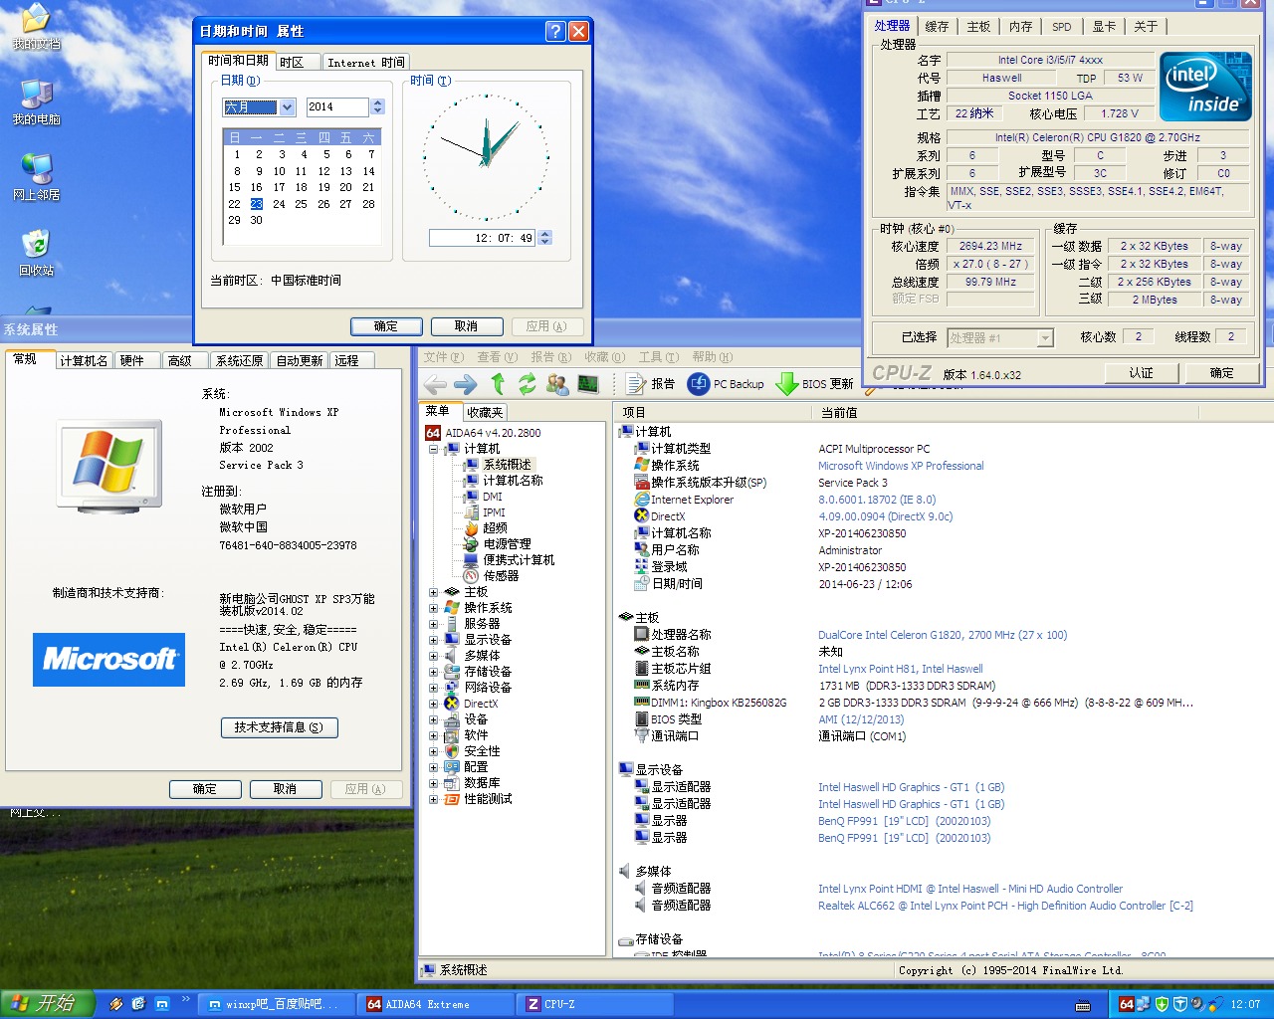This screenshot has width=1274, height=1019.
Task: Select day 15 in the calendar
Action: [x=235, y=187]
